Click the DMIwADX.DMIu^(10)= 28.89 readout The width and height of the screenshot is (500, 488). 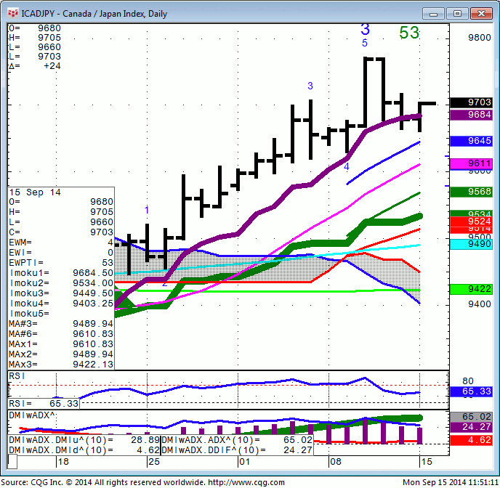point(84,440)
